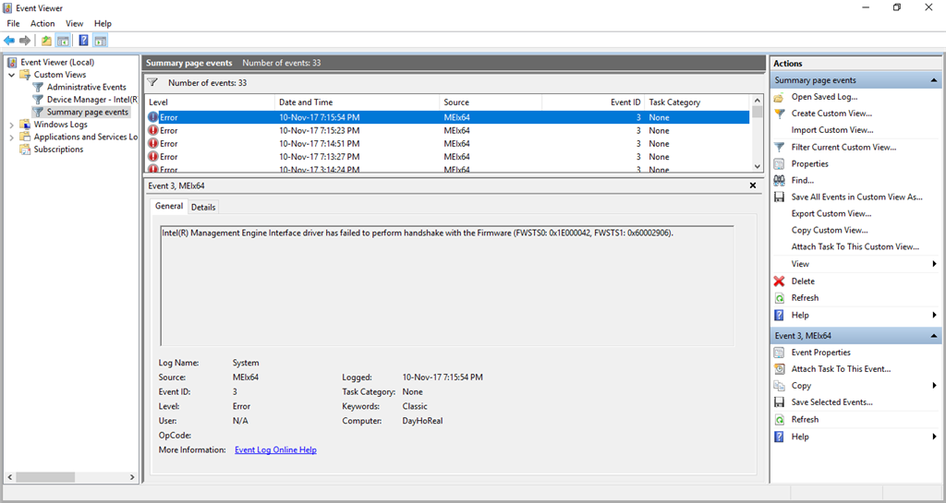Go back with the blue back arrow

pos(9,41)
